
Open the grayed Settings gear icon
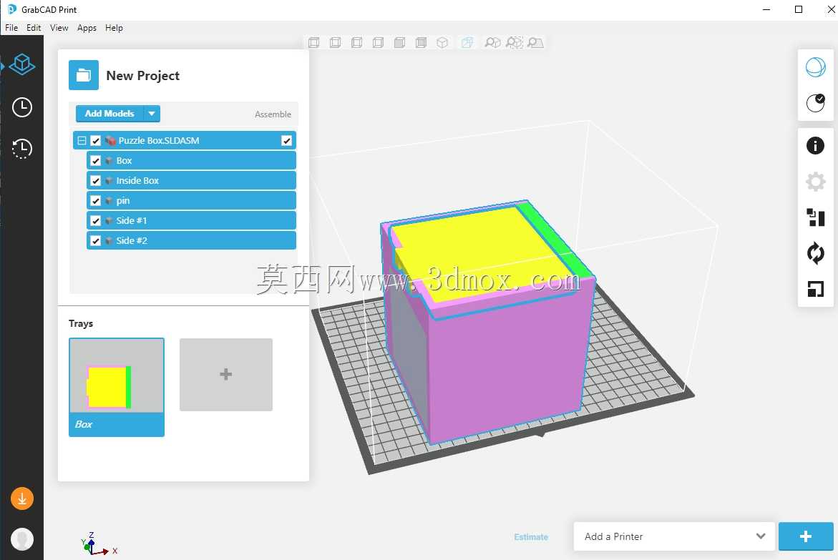click(815, 182)
